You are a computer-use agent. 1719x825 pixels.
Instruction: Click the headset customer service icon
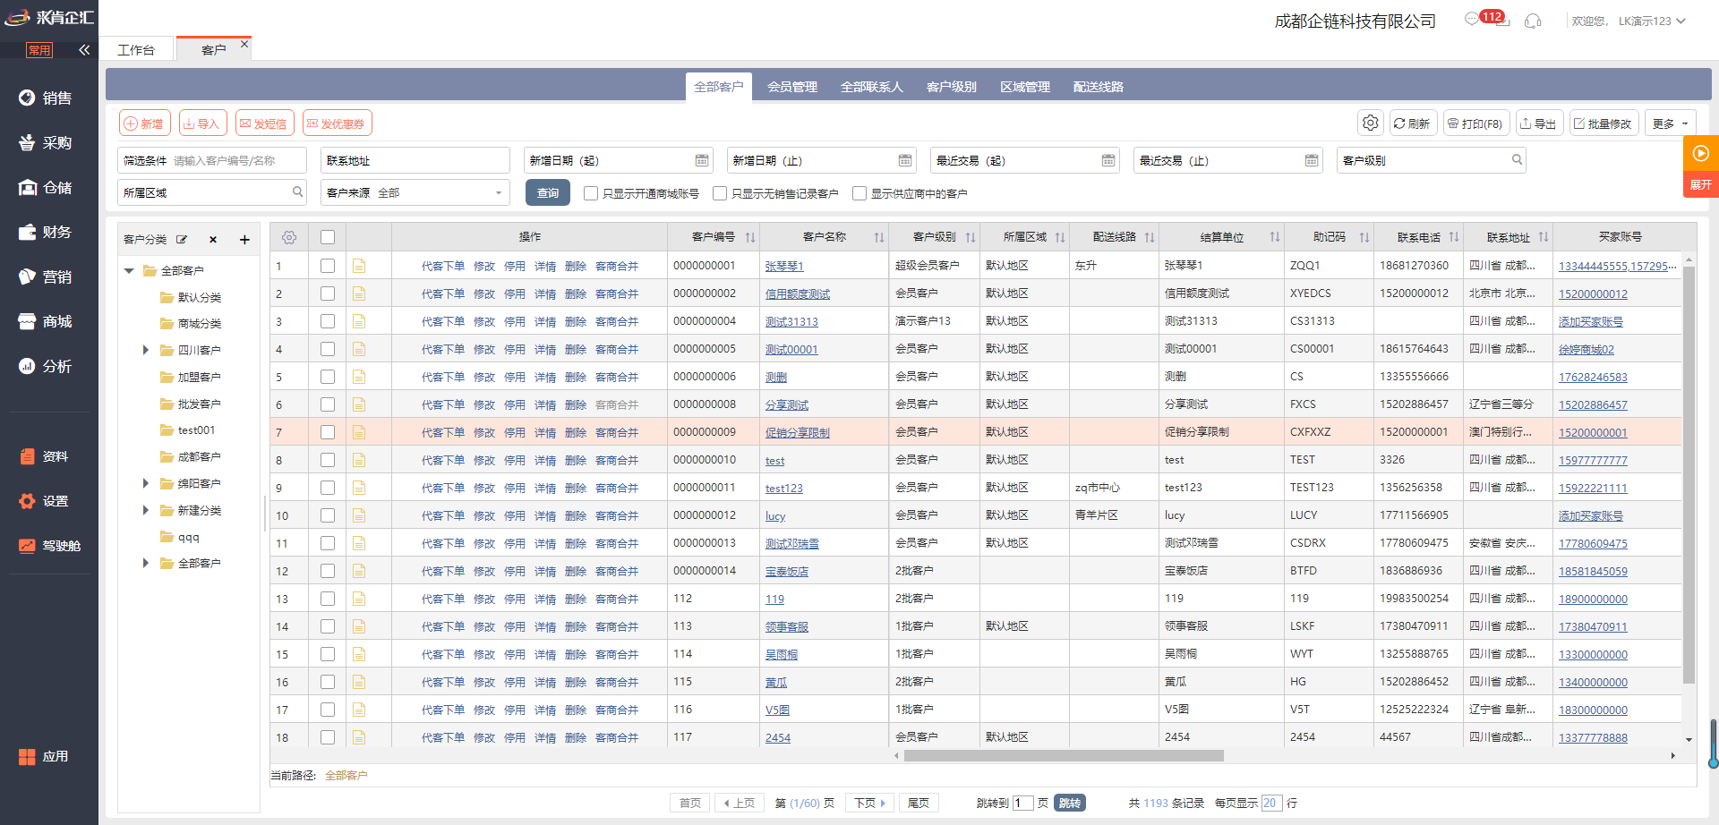[x=1533, y=21]
